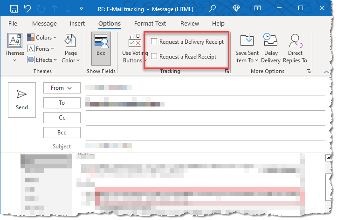Toggle the Bcc show field button
The image size is (337, 220).
pos(101,49)
